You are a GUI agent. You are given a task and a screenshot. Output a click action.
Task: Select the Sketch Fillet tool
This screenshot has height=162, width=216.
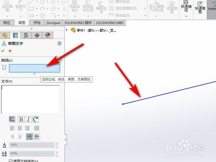[53, 16]
